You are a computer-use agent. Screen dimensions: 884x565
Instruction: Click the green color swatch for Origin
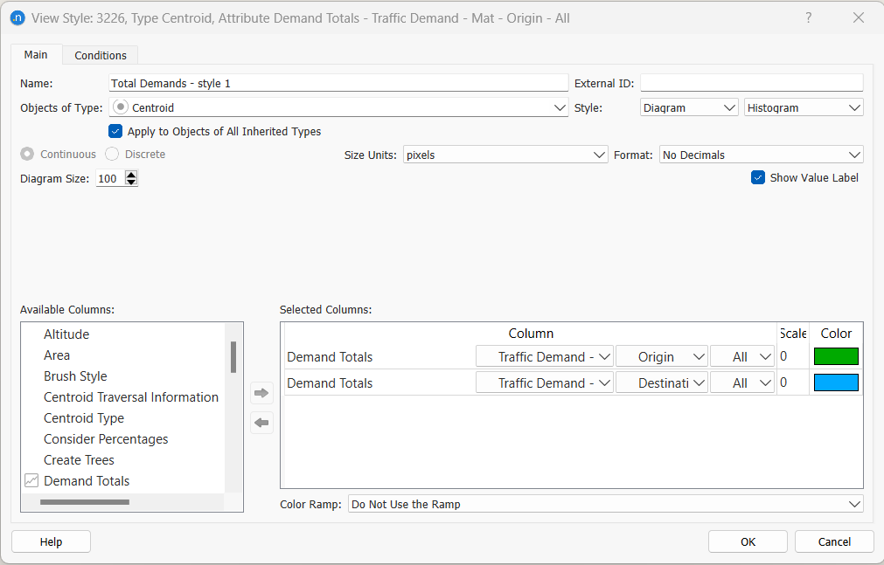836,356
